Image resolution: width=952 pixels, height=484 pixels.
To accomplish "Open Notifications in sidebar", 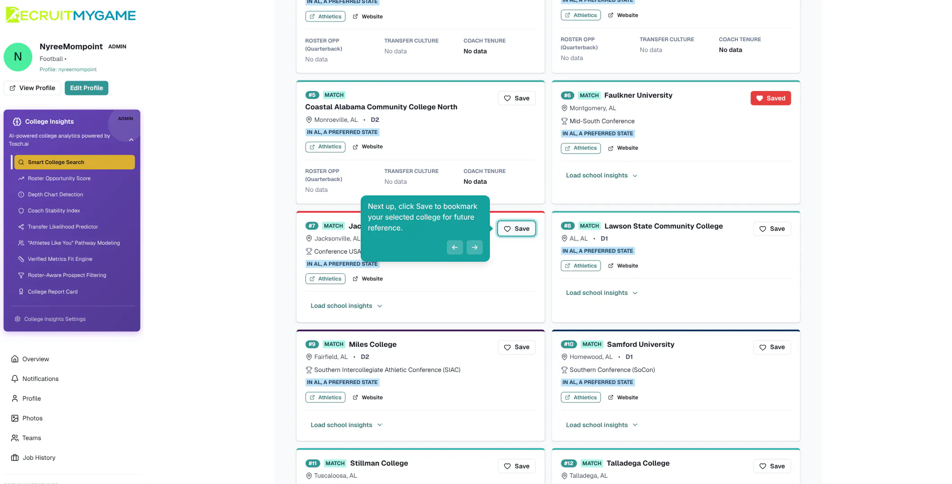I will point(40,379).
